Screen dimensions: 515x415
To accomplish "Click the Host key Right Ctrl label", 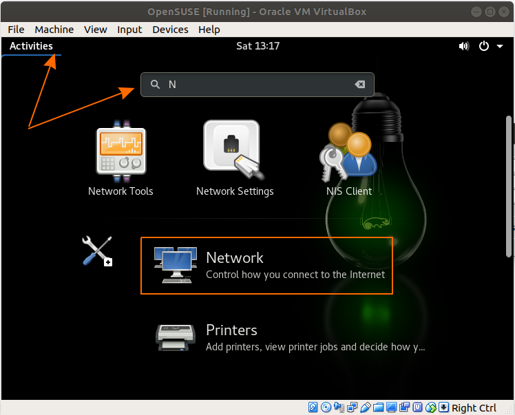I will (474, 408).
